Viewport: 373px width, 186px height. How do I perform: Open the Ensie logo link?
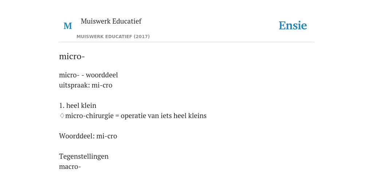292,25
